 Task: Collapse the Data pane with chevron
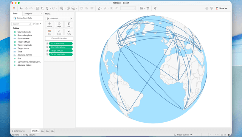tap(41, 14)
